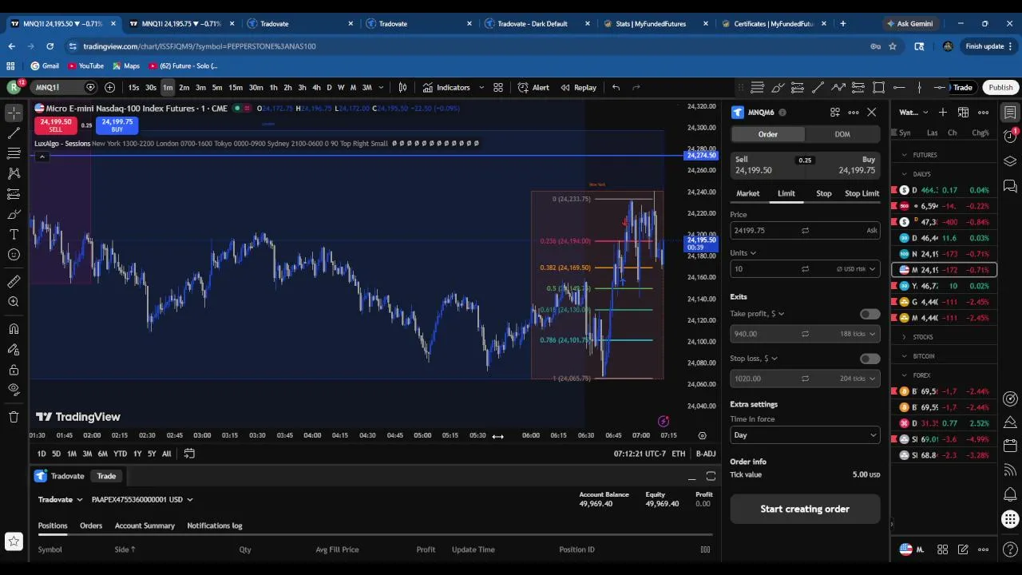
Task: Open the text annotation tool
Action: [14, 234]
